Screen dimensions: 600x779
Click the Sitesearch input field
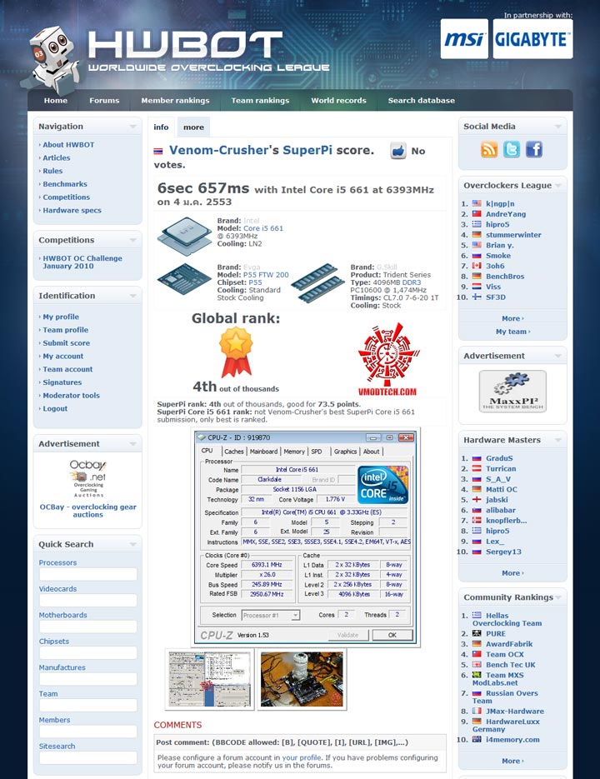click(88, 757)
